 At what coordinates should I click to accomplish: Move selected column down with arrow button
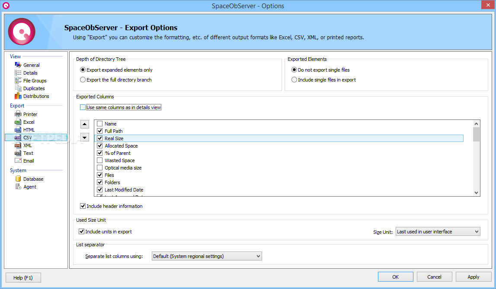click(84, 138)
